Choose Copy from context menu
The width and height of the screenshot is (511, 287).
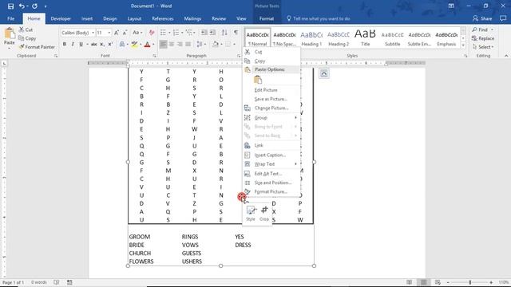coord(271,61)
